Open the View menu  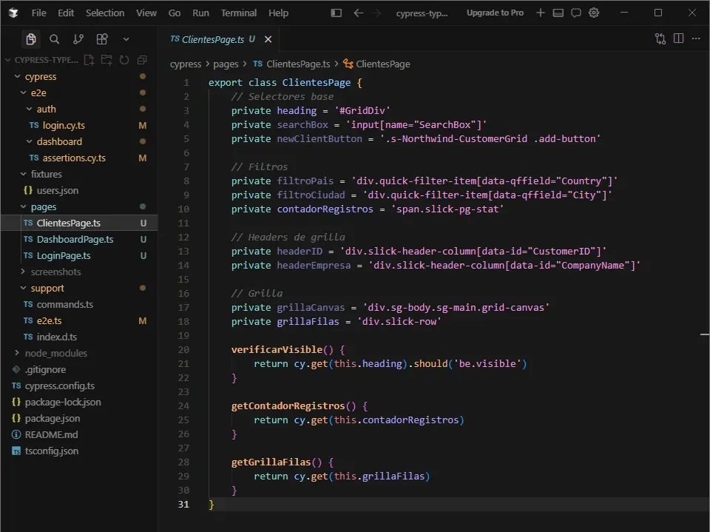(x=146, y=13)
